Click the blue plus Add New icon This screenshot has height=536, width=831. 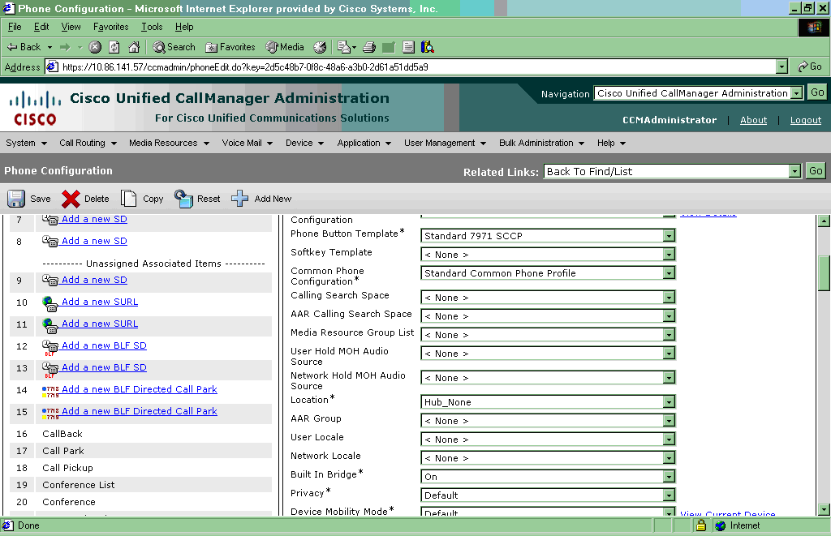pyautogui.click(x=239, y=199)
